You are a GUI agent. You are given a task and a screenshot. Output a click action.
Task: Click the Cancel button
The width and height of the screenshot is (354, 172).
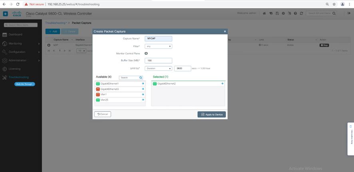click(103, 114)
